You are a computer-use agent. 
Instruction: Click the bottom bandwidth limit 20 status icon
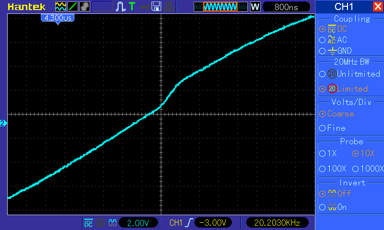100,223
